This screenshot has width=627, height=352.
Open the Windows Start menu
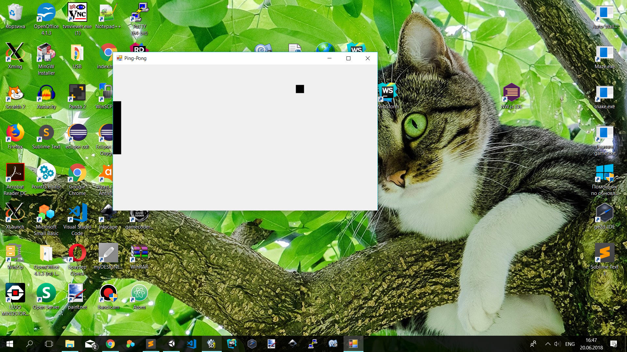[x=10, y=344]
